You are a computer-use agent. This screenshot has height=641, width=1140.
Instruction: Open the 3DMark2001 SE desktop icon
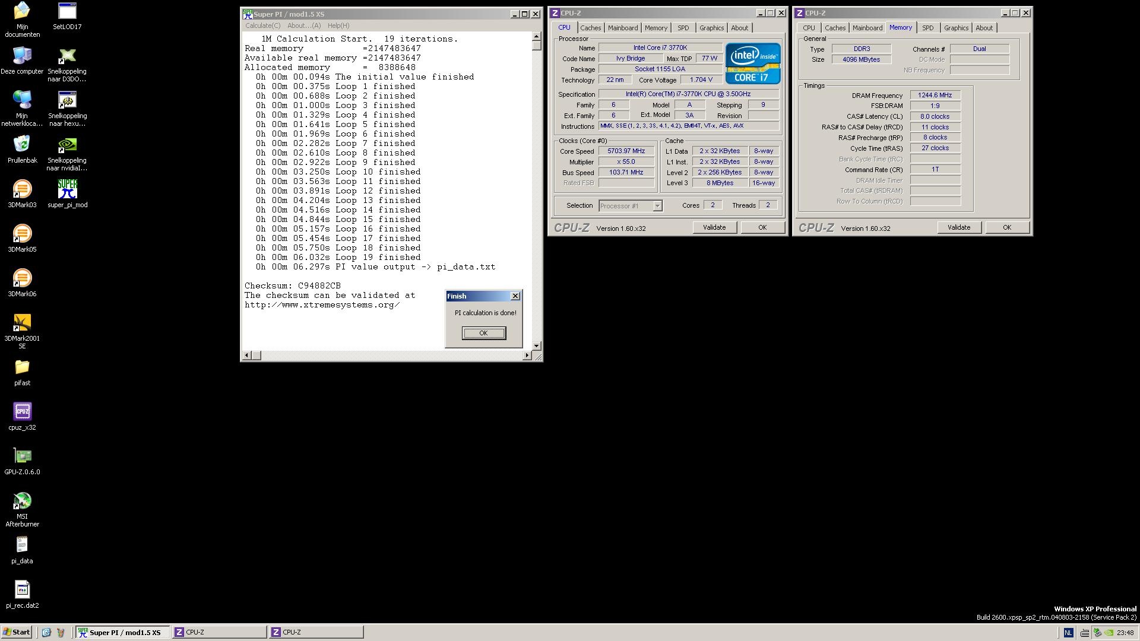click(x=22, y=323)
